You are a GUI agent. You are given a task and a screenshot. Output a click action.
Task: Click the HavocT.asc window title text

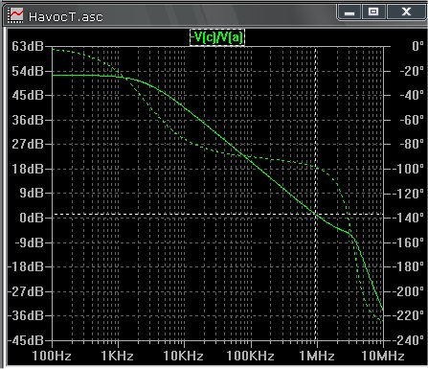click(x=66, y=16)
